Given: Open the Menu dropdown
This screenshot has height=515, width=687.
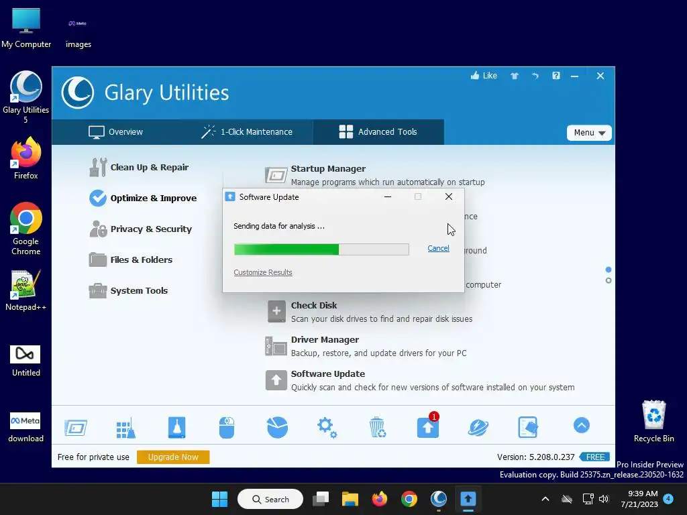Looking at the screenshot, I should [x=589, y=133].
